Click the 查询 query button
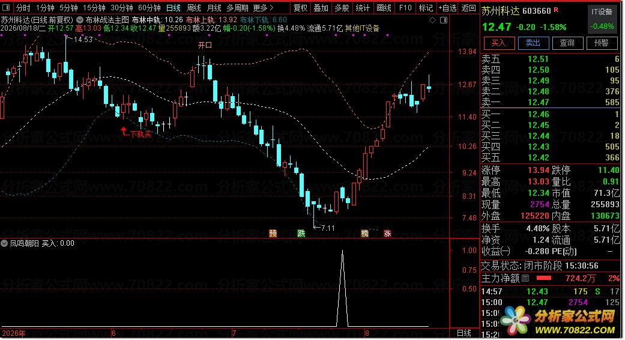This screenshot has width=625, height=340. [567, 43]
